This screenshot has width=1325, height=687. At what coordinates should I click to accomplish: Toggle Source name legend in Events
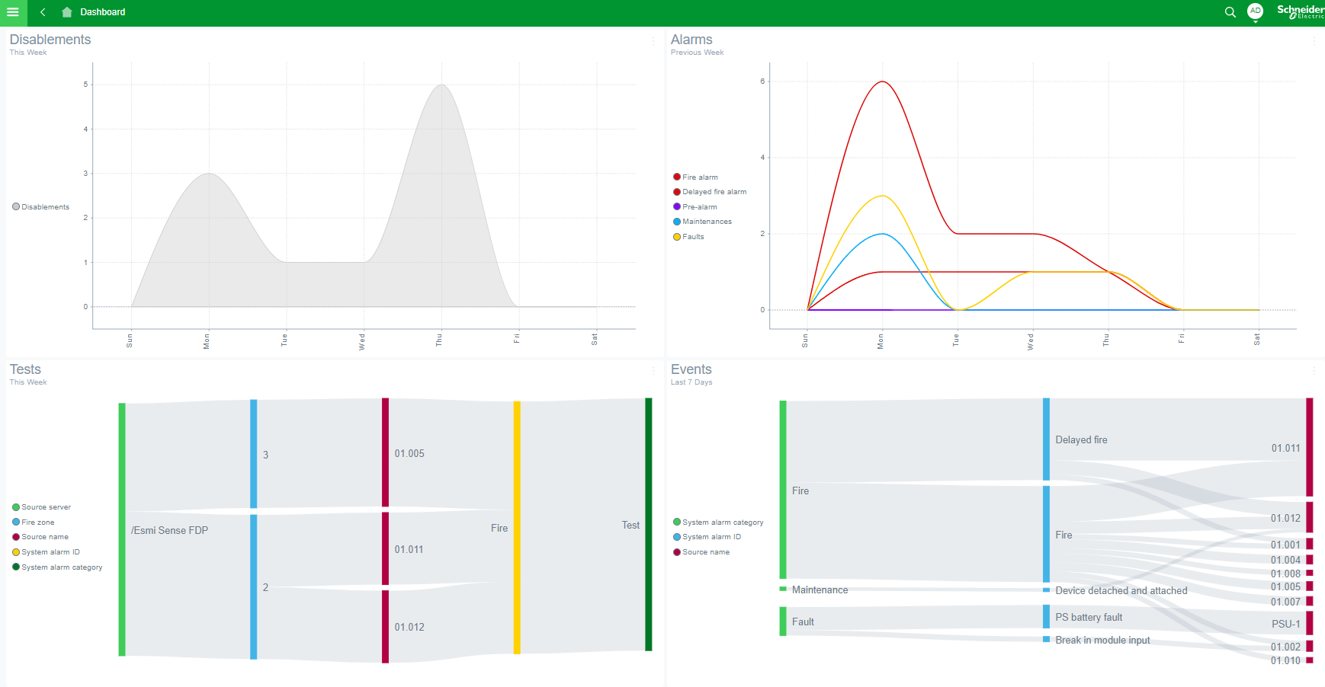[x=701, y=552]
